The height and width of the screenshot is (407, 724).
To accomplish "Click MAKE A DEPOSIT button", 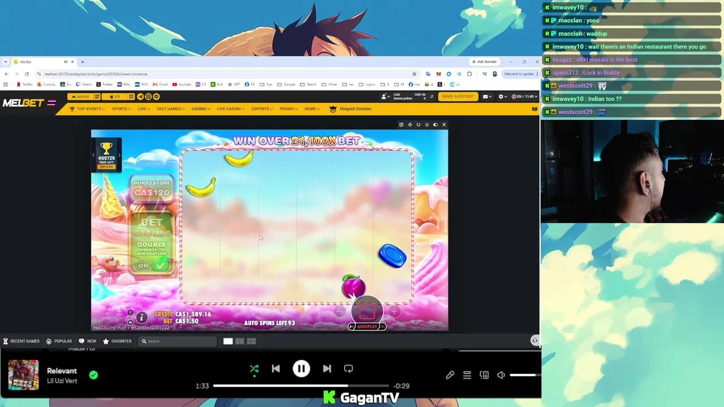I will [x=458, y=96].
